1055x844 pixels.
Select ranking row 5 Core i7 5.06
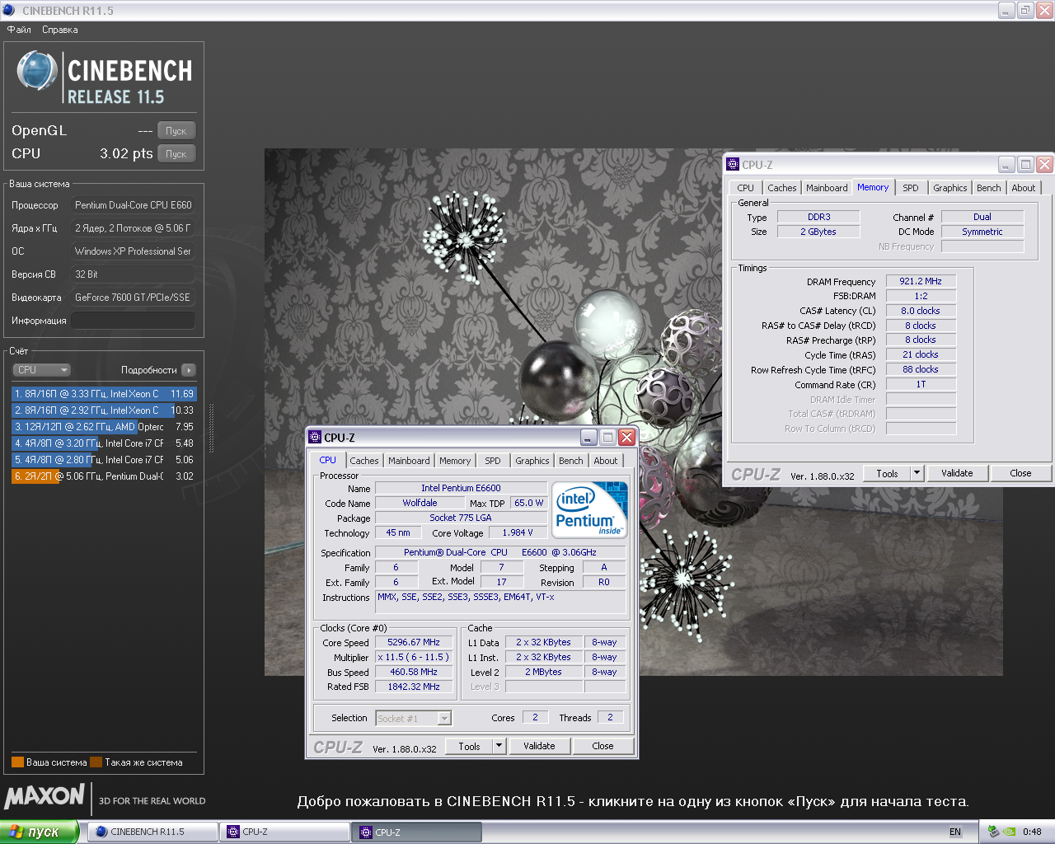click(104, 460)
